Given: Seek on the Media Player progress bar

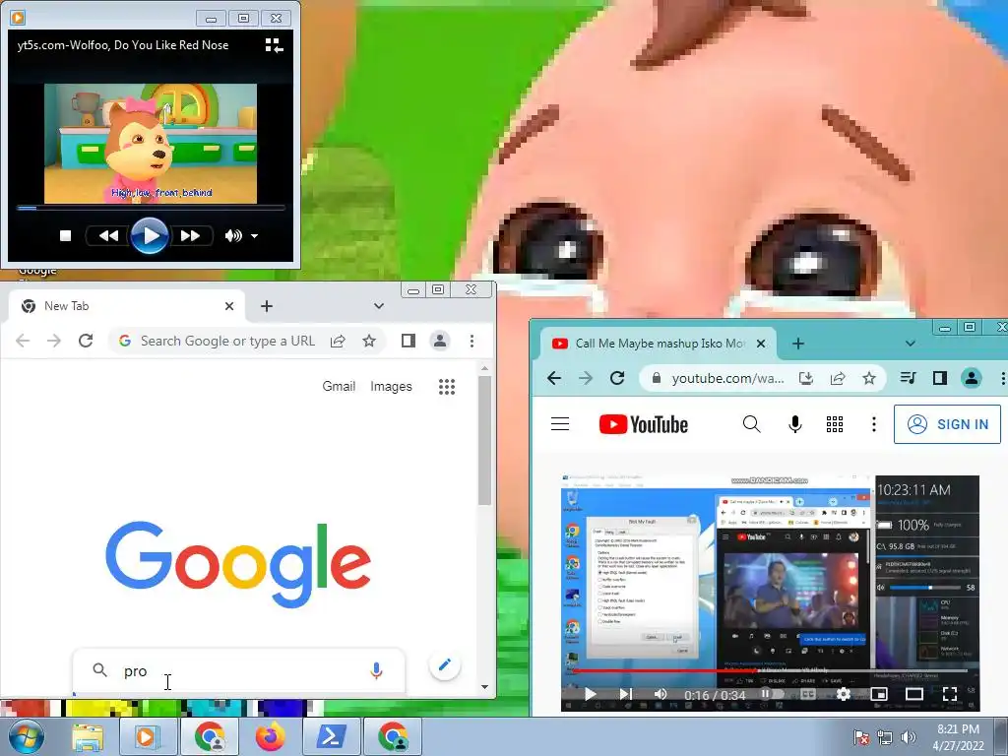Looking at the screenshot, I should [150, 208].
